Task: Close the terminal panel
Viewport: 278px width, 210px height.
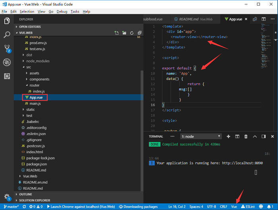Action: pyautogui.click(x=272, y=136)
